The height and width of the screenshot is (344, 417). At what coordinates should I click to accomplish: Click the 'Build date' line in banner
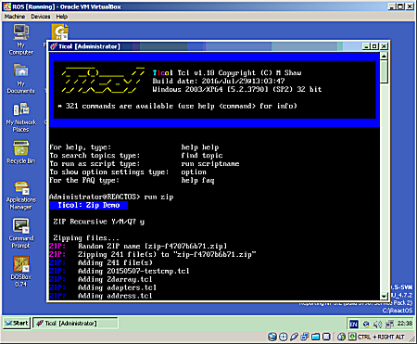click(x=219, y=81)
